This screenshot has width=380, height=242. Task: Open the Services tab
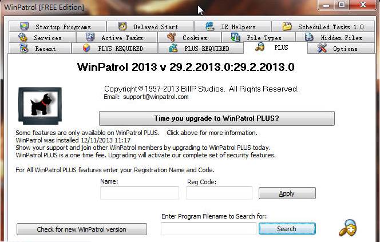click(42, 38)
